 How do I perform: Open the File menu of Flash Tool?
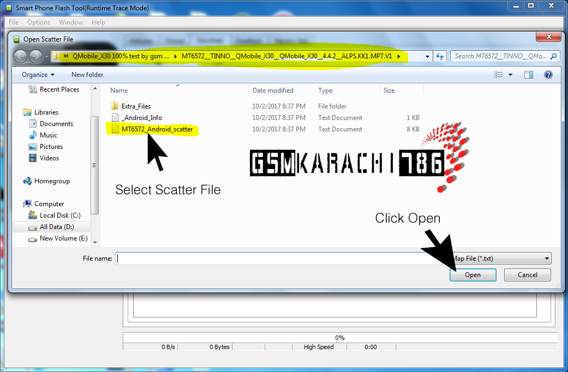[x=14, y=22]
